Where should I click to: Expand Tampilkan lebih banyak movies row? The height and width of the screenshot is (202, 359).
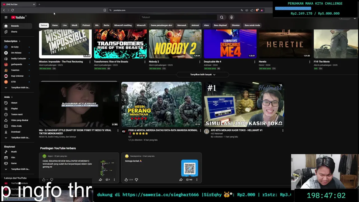203,75
